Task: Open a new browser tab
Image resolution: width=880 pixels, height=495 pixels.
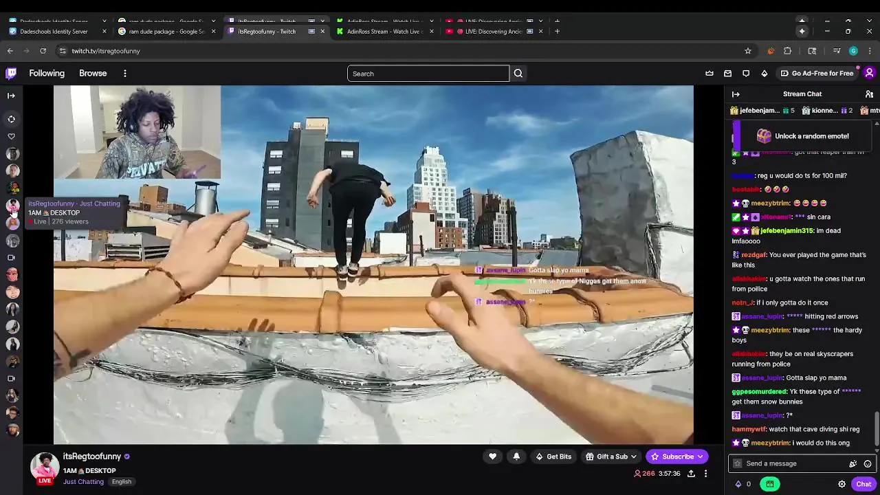Action: click(558, 31)
